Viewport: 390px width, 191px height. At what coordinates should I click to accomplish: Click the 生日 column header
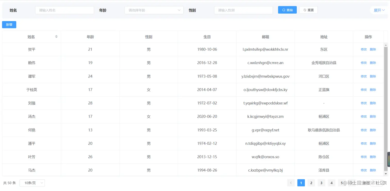(x=207, y=37)
